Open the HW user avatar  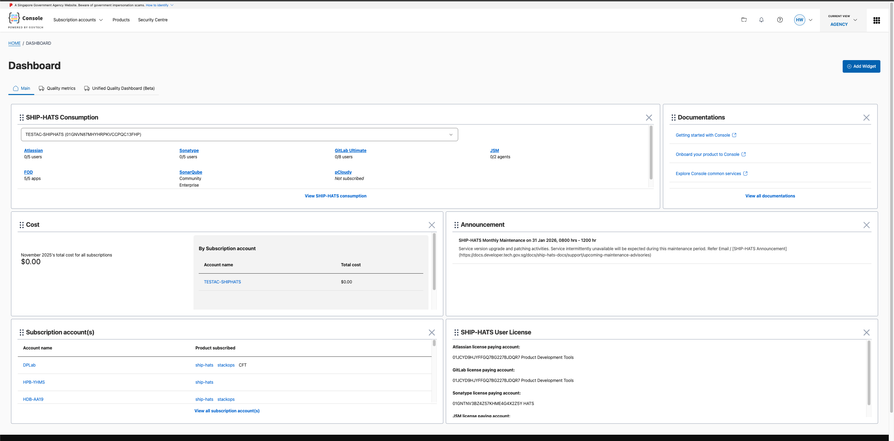(799, 20)
